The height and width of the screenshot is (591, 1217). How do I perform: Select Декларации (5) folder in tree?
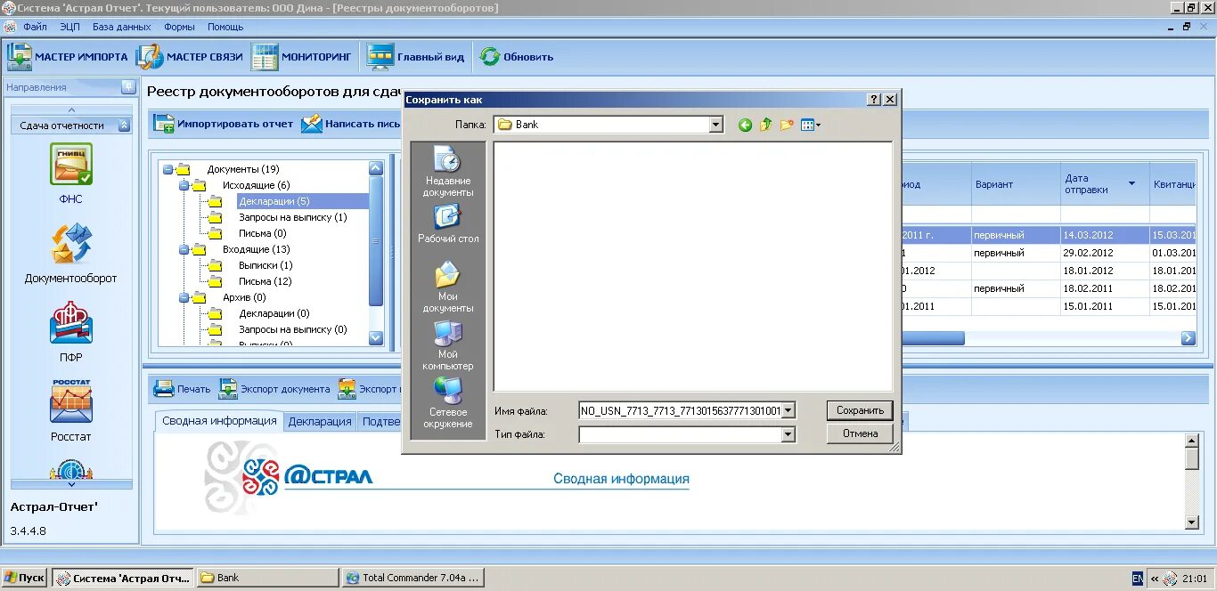(x=274, y=201)
